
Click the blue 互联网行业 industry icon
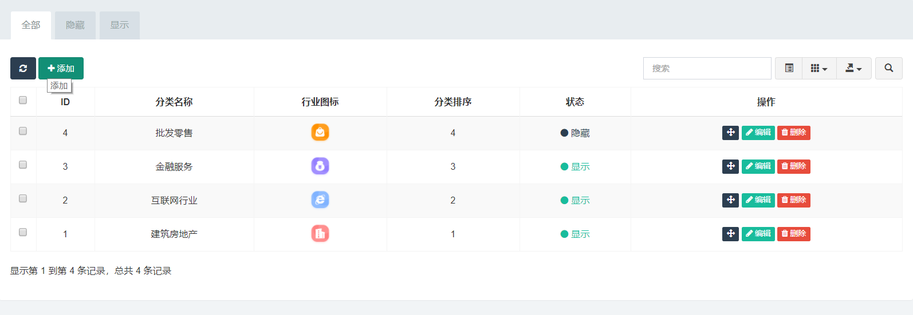pyautogui.click(x=320, y=200)
